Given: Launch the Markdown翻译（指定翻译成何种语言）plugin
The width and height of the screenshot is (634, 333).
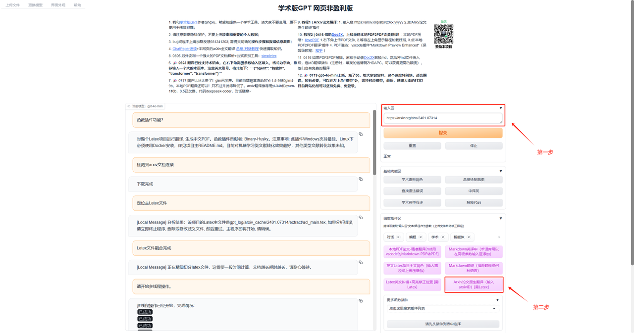Looking at the screenshot, I should 474,268.
